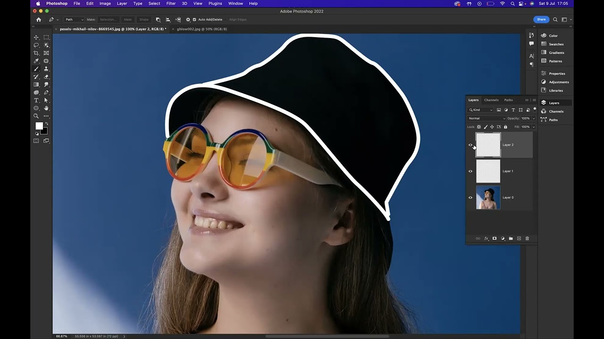Select the Clone Stamp tool

[46, 69]
